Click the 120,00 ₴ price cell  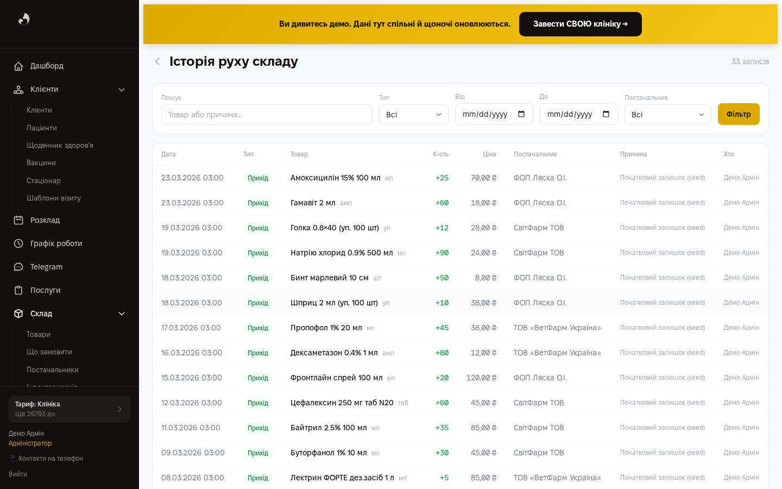pos(481,378)
